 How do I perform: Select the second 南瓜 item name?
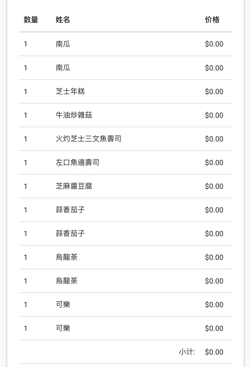(63, 68)
